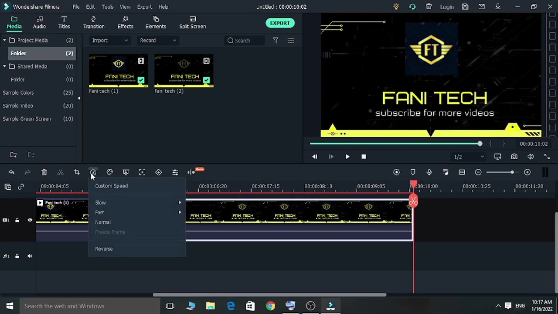Take a snapshot with the camera icon

514,157
